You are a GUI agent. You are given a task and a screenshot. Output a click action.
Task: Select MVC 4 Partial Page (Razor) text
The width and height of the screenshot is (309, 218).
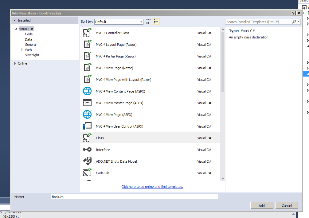(x=116, y=56)
